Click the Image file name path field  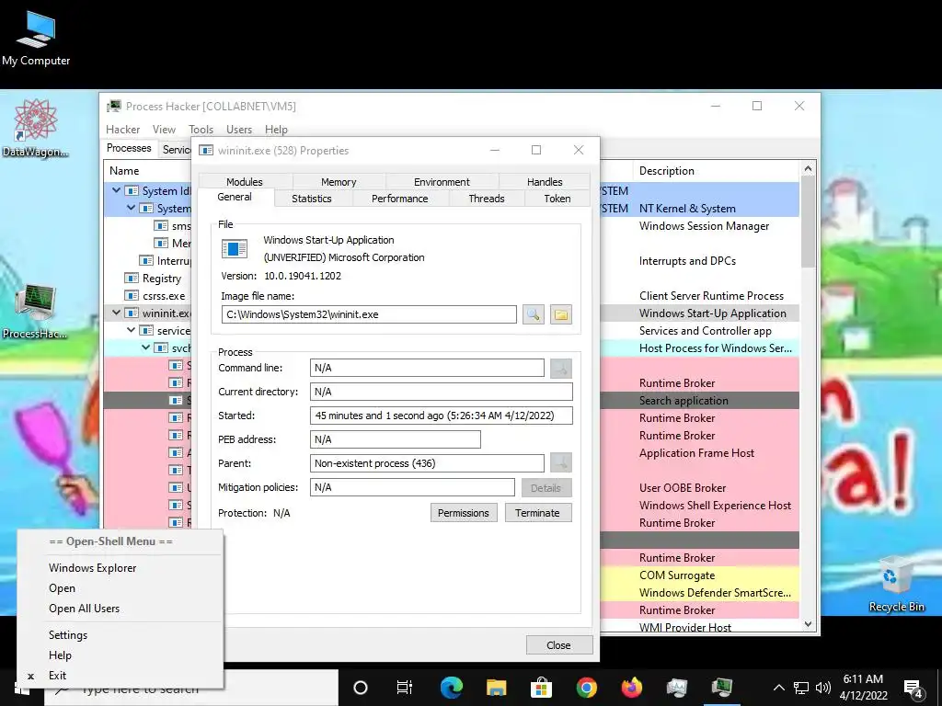tap(369, 314)
